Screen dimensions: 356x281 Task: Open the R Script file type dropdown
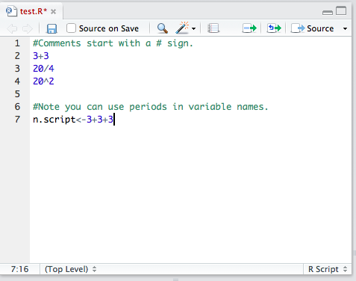tap(328, 269)
